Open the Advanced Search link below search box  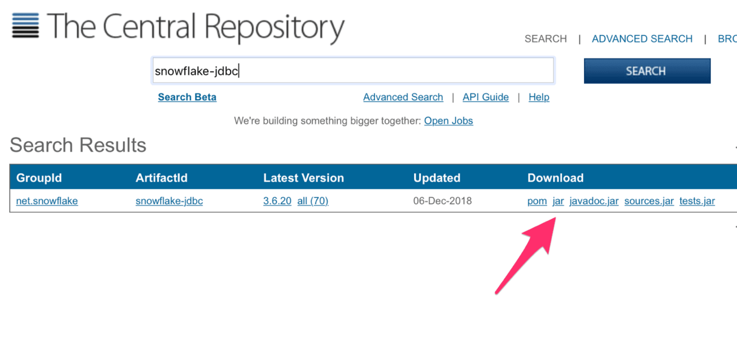click(403, 97)
